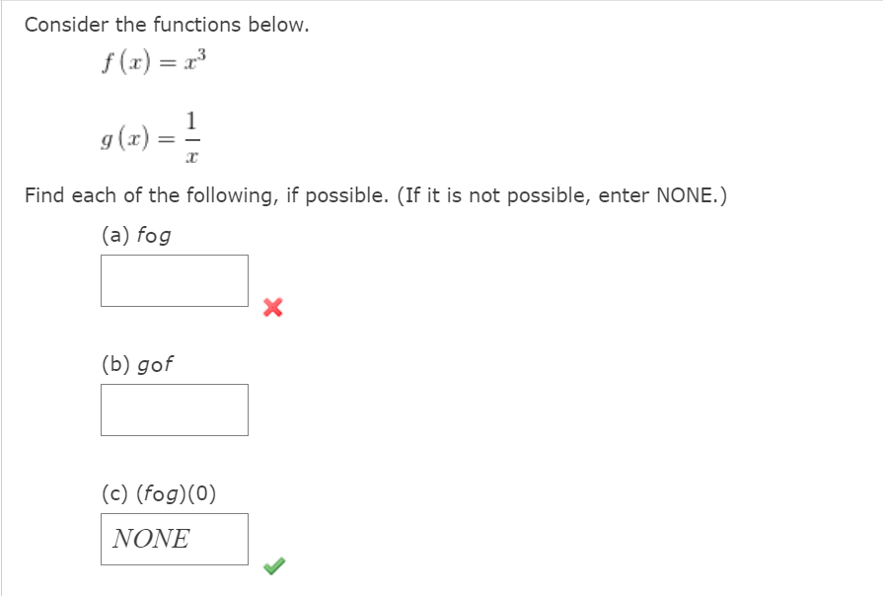The width and height of the screenshot is (883, 596).
Task: Select the answer box for part (a) fog
Action: coord(174,280)
